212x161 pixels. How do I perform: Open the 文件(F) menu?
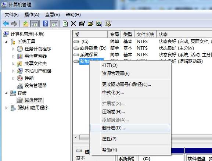click(12, 15)
